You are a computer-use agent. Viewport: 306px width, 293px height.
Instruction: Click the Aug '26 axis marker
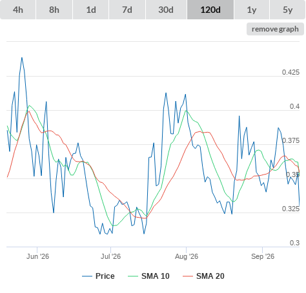coord(187,256)
